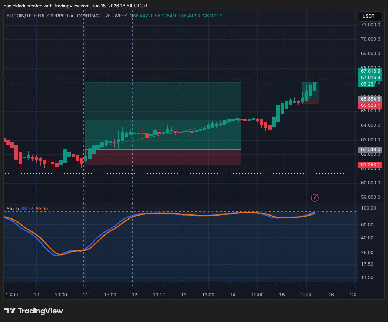Click the Stoch blue value 88.72
This screenshot has width=388, height=322.
(x=27, y=209)
